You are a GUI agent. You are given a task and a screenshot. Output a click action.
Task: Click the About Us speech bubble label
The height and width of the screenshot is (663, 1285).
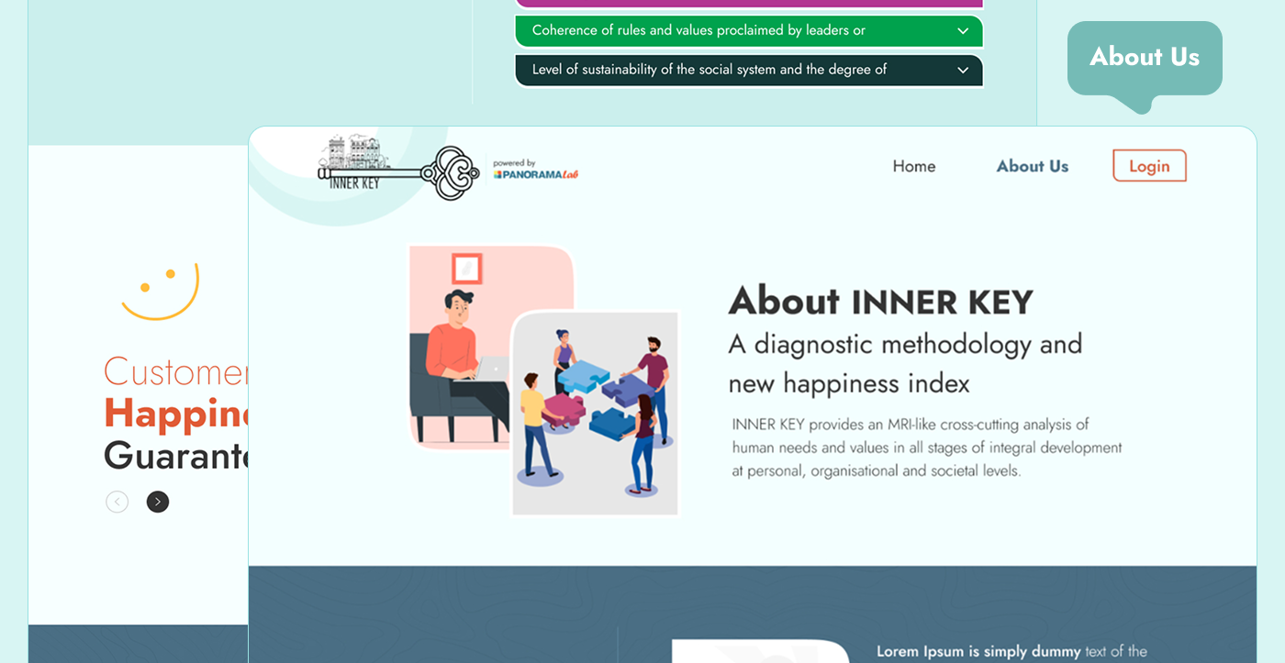(x=1144, y=57)
